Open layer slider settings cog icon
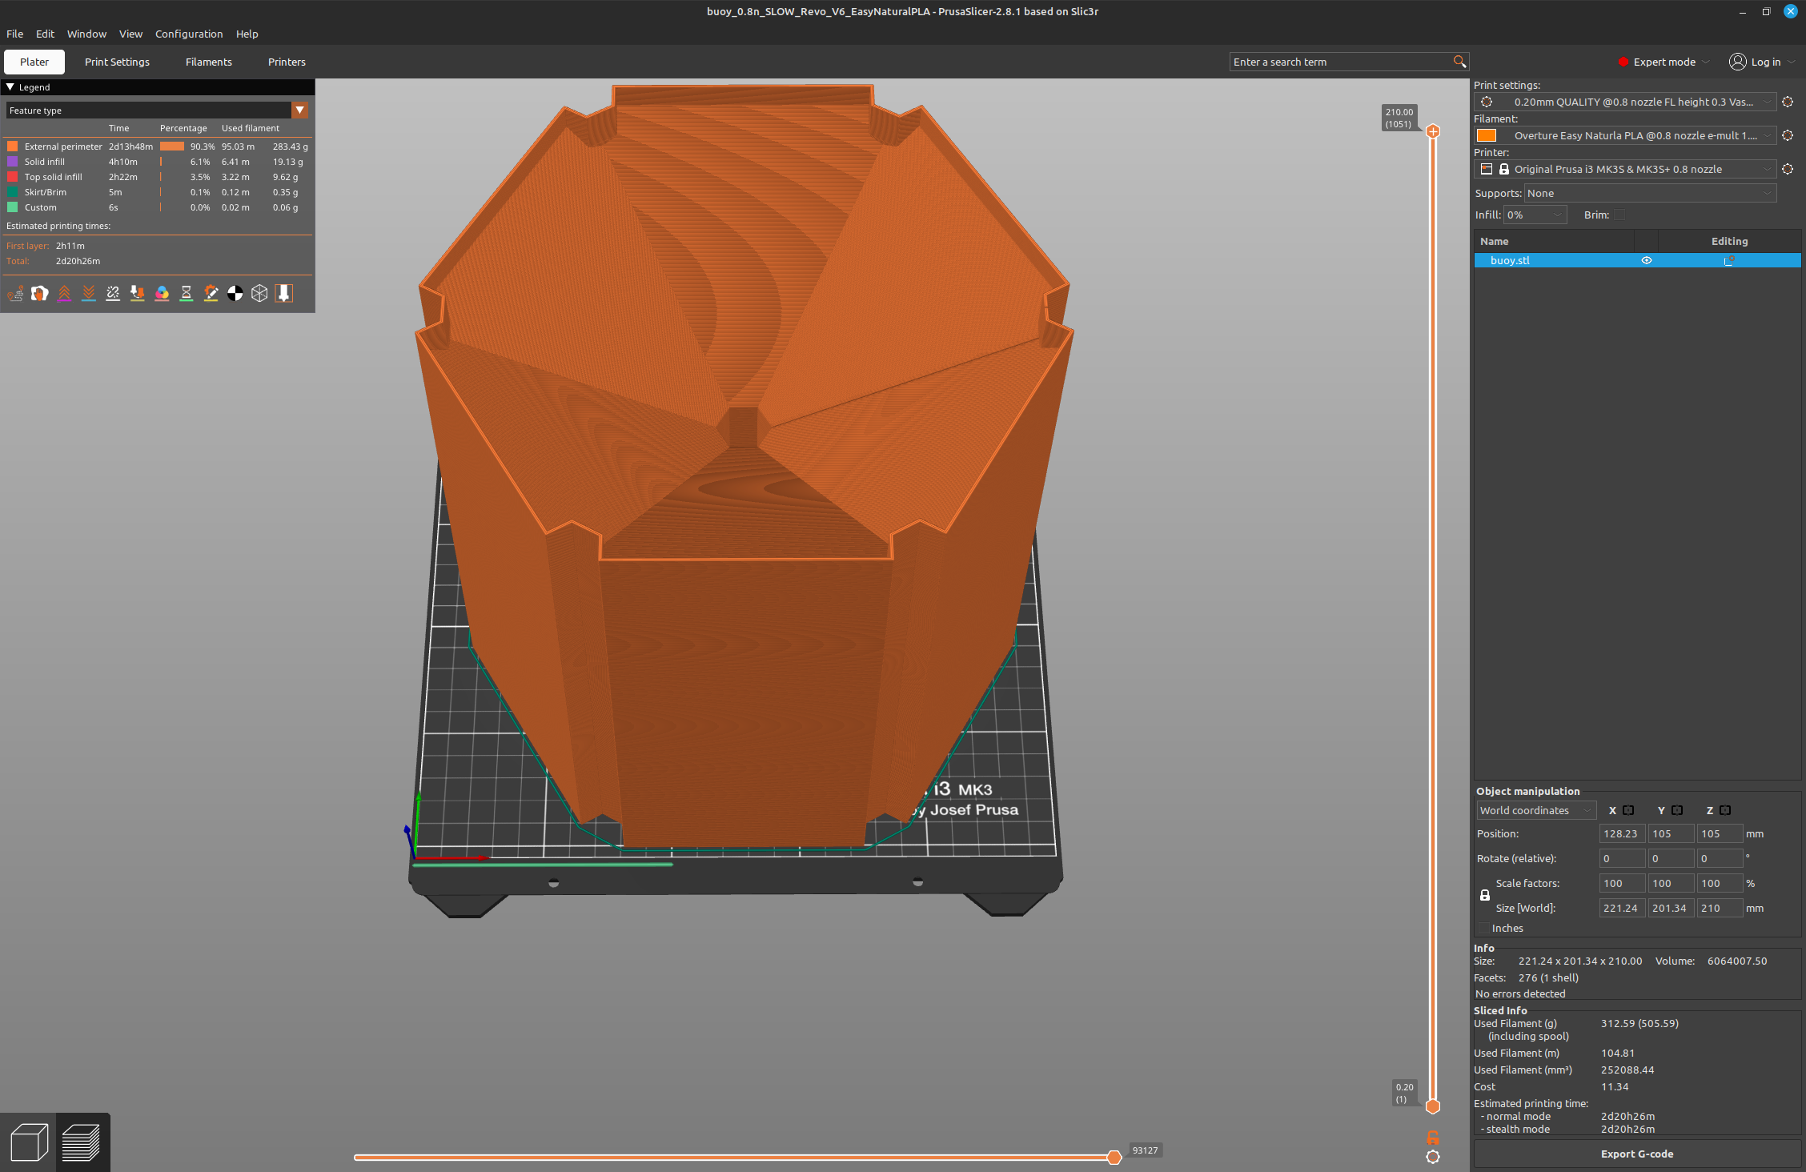The width and height of the screenshot is (1806, 1172). pyautogui.click(x=1433, y=1157)
